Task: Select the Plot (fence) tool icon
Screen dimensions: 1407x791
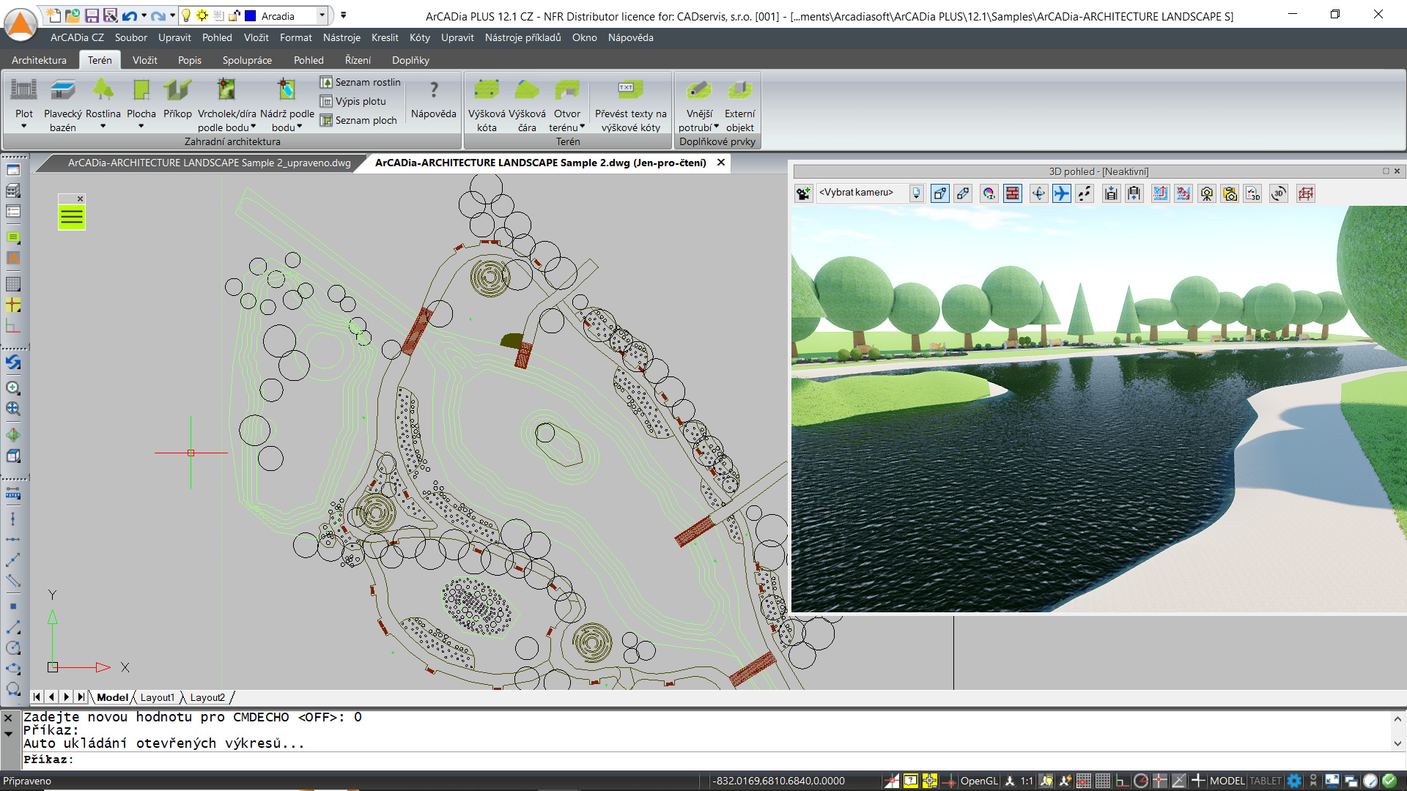Action: [23, 90]
